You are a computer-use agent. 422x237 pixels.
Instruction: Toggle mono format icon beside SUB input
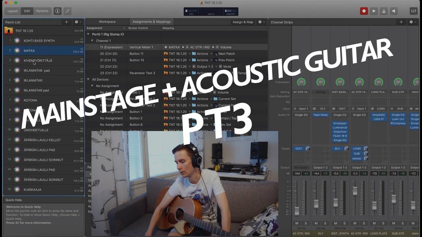pos(392,109)
